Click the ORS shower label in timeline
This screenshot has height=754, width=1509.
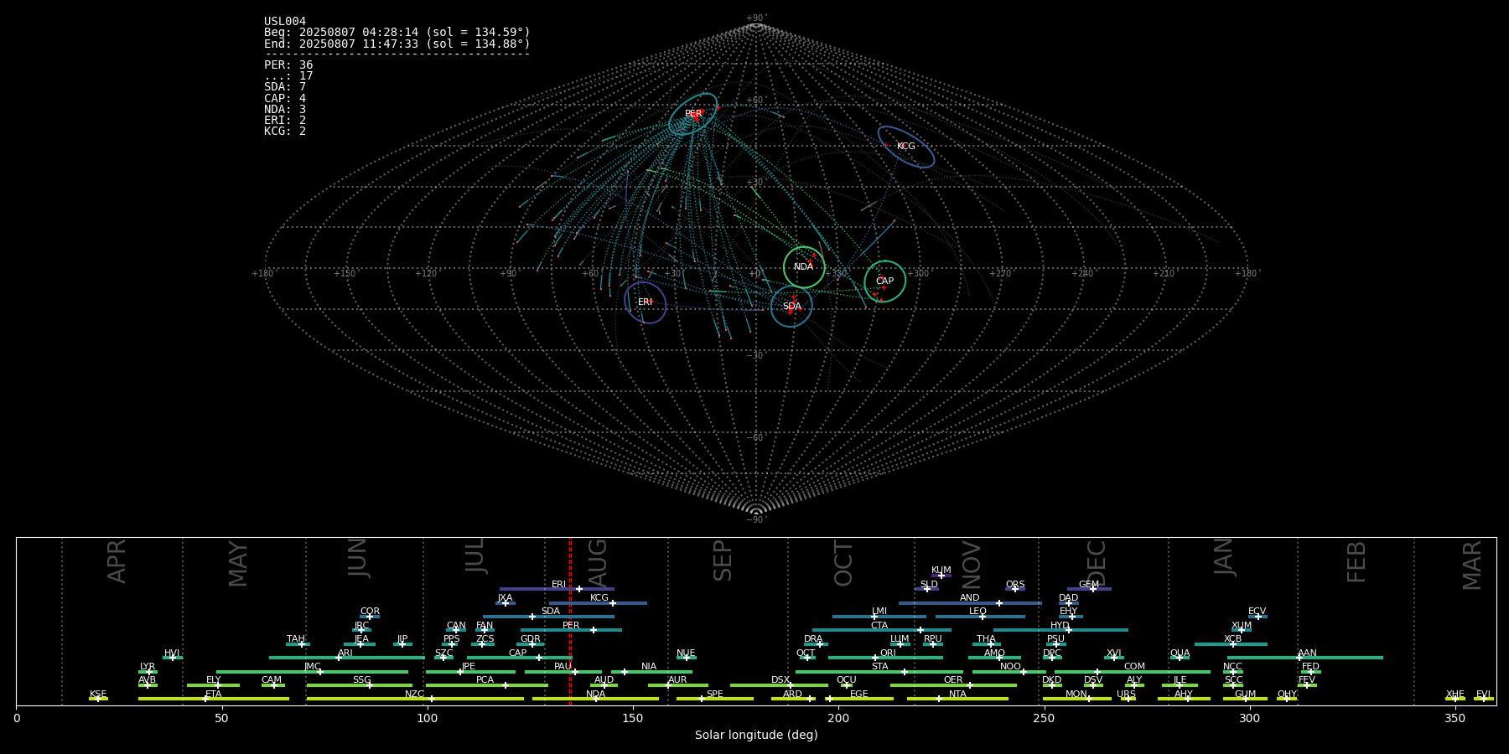[x=1015, y=585]
